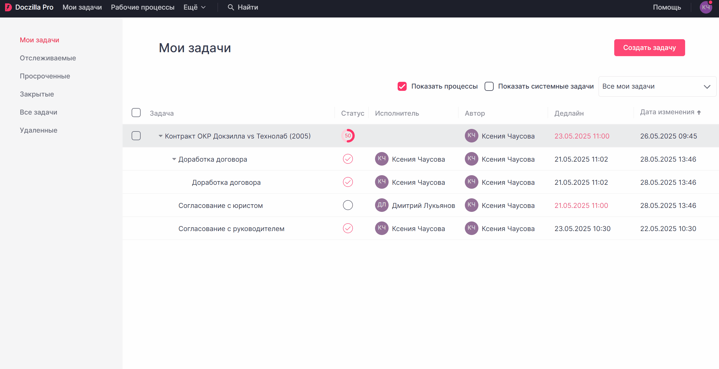Sort by the Дедлайн column header

pyautogui.click(x=569, y=113)
